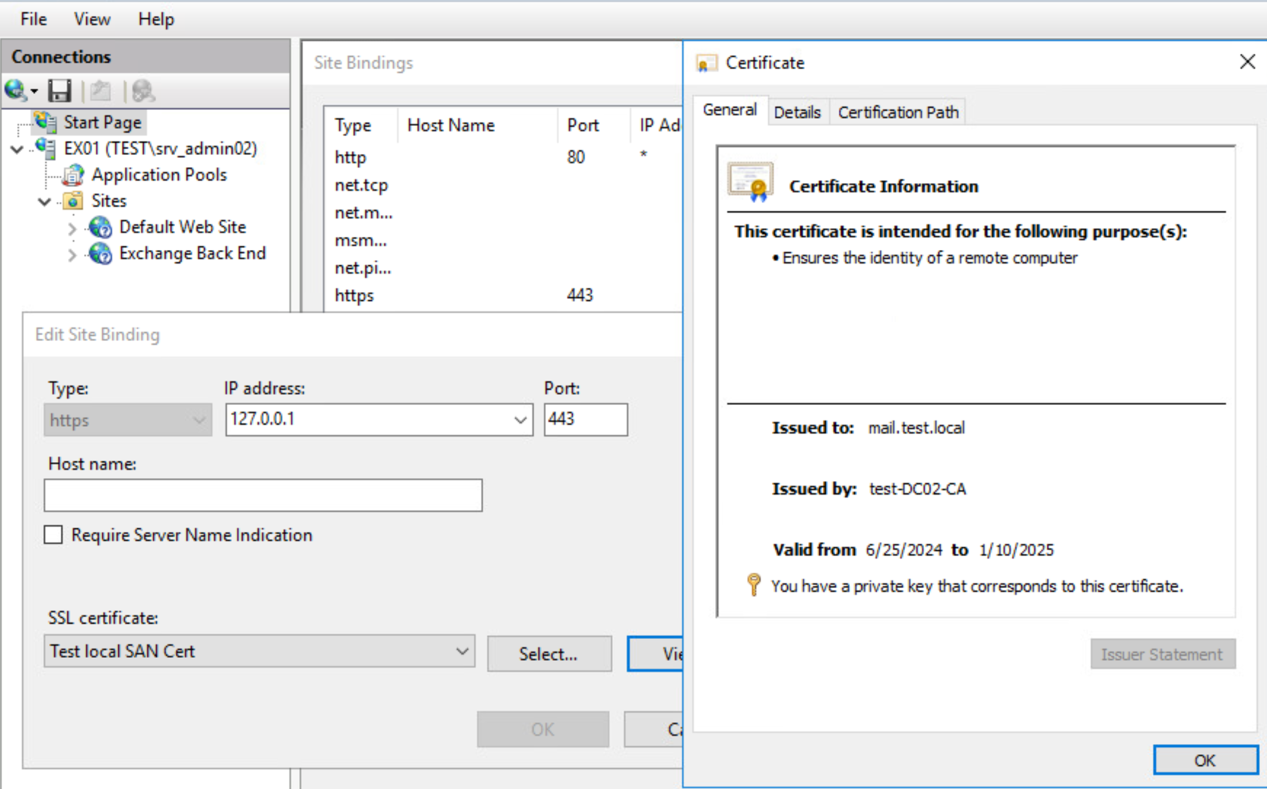
Task: Expand the Sites tree node
Action: (x=44, y=201)
